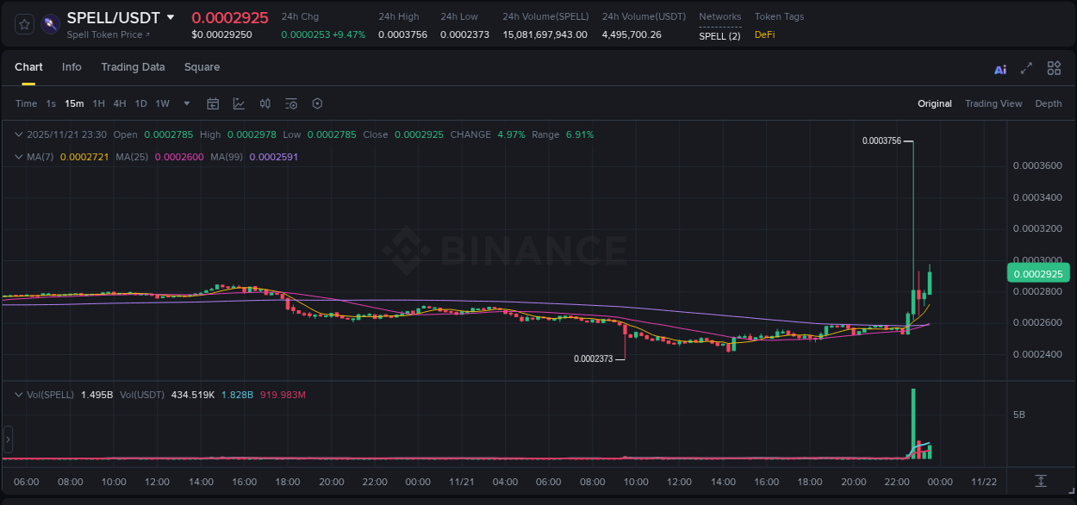Open the date range calendar picker
The image size is (1077, 505).
click(x=213, y=103)
